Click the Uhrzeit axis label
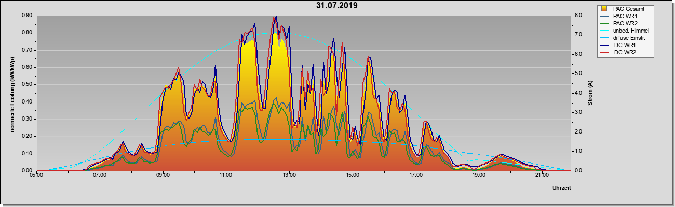675x207 pixels. coord(562,188)
